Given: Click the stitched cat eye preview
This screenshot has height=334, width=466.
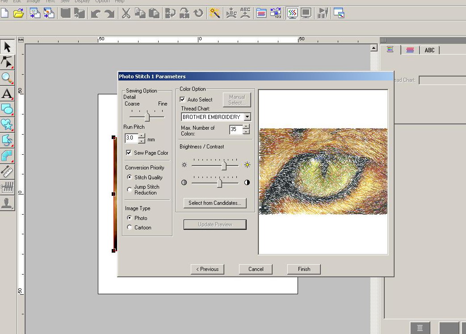Looking at the screenshot, I should click(x=323, y=171).
